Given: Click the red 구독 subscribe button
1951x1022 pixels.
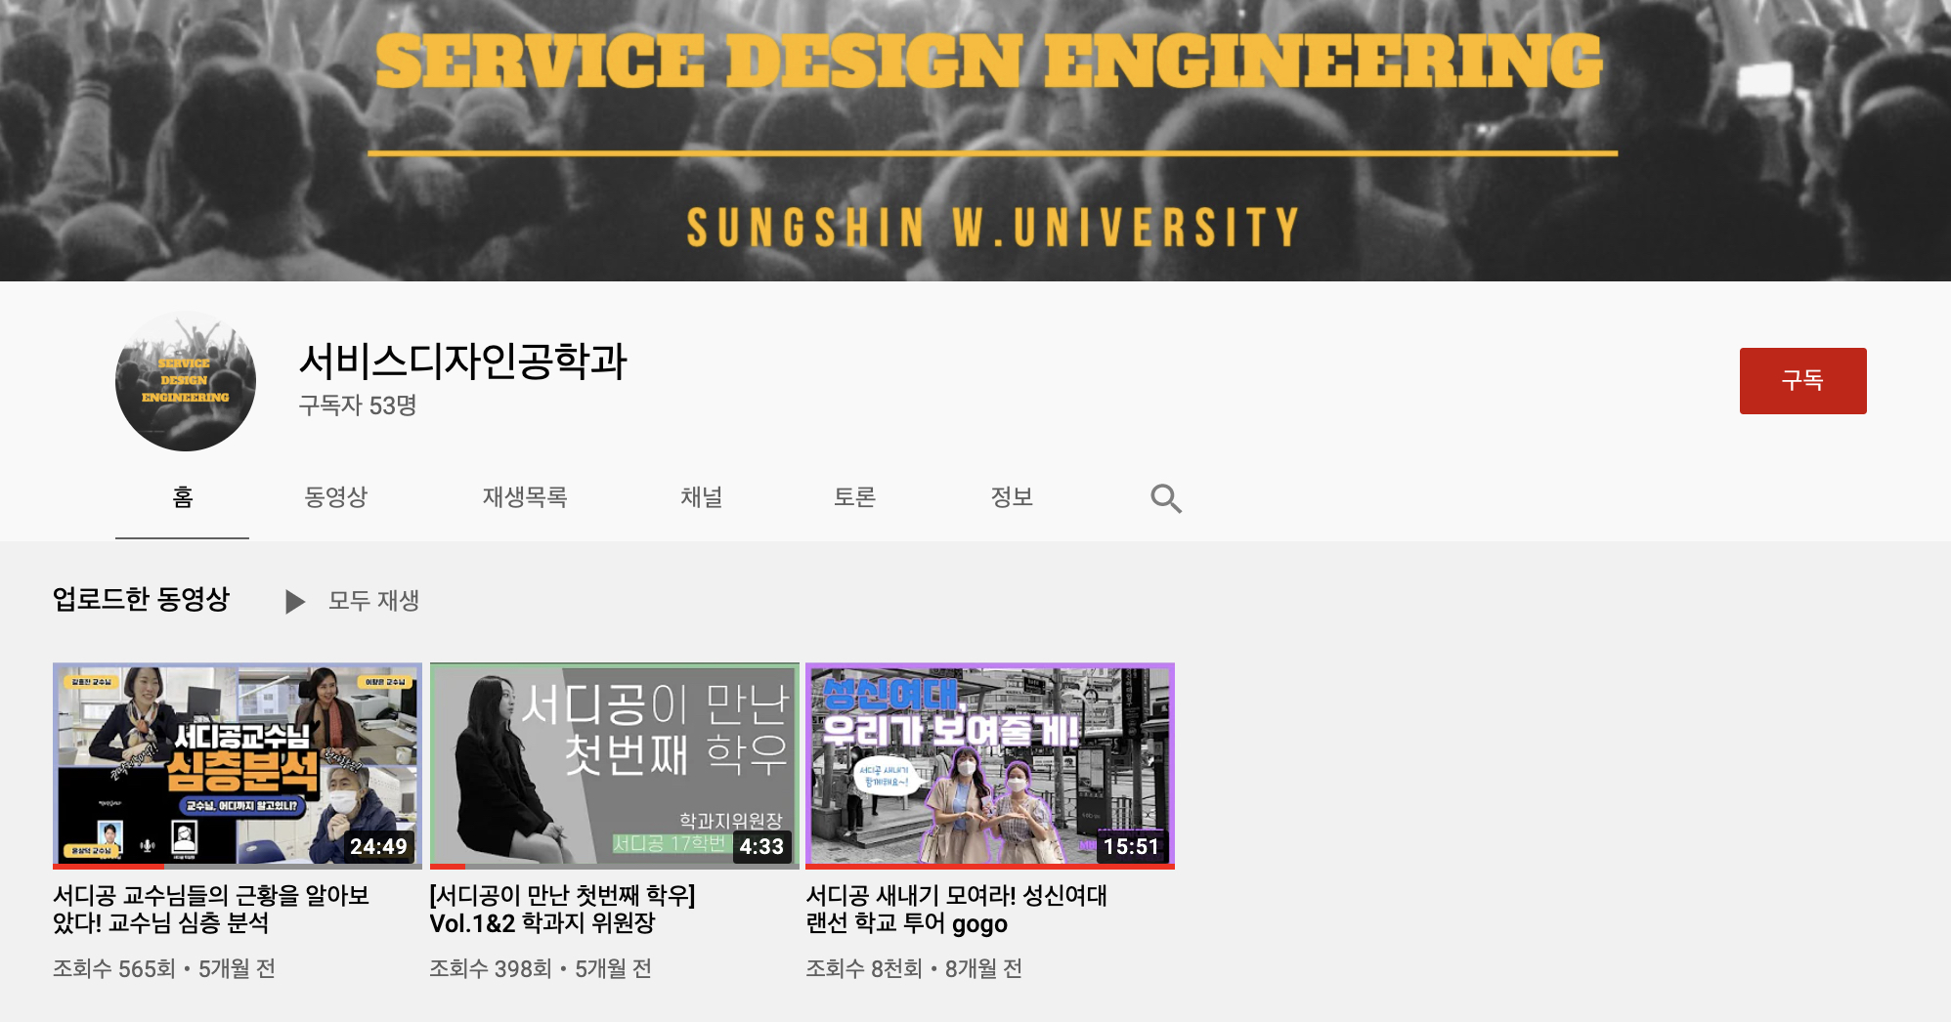Looking at the screenshot, I should 1802,380.
